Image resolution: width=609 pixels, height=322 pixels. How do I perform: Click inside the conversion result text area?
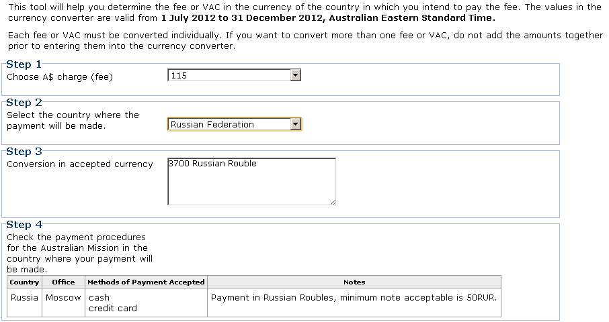click(x=251, y=181)
